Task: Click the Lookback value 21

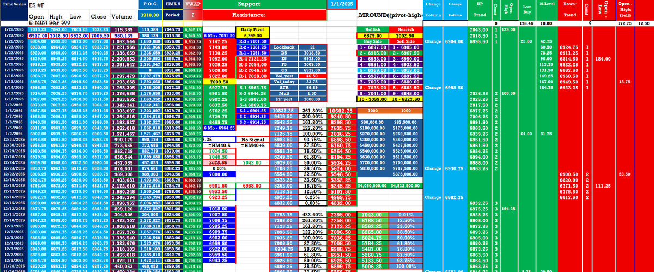Action: click(x=313, y=47)
